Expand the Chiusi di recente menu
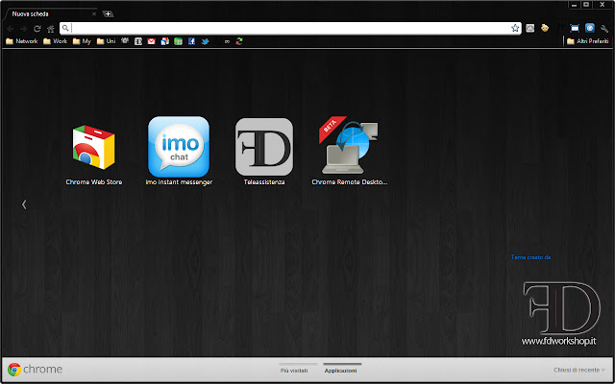 [579, 370]
